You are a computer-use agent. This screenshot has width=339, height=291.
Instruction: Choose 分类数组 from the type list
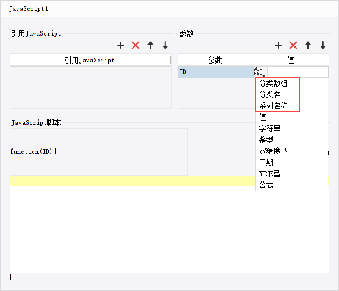click(273, 83)
